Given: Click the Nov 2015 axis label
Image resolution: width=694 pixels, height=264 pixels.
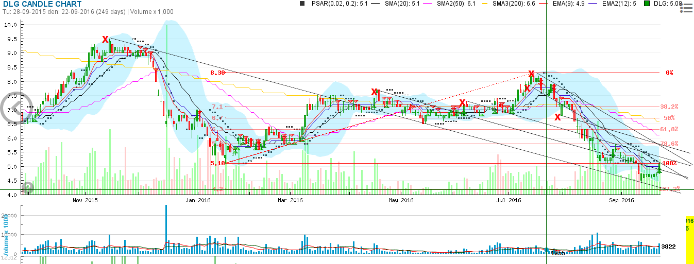Looking at the screenshot, I should click(85, 200).
